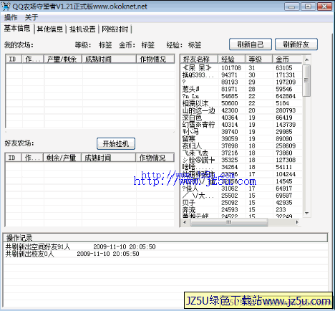Click 作物情况 header in friend farm table

pyautogui.click(x=155, y=158)
